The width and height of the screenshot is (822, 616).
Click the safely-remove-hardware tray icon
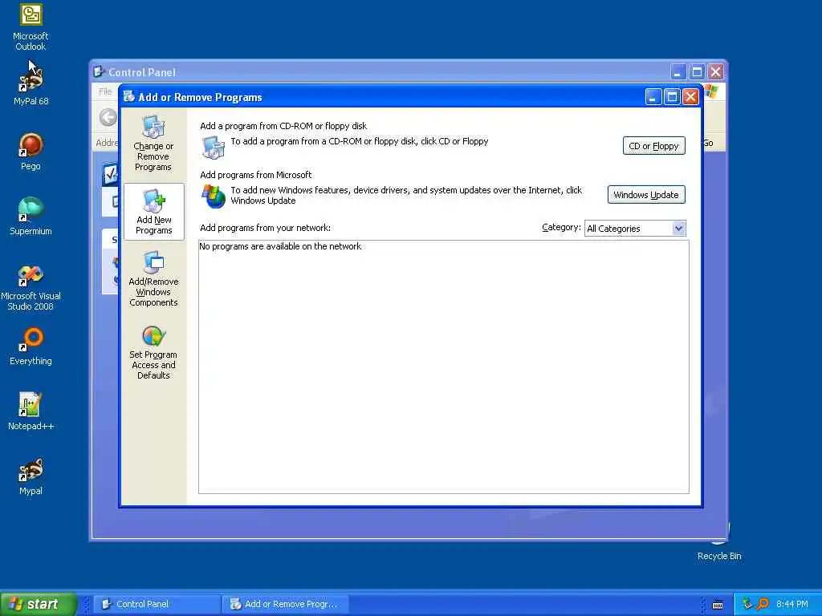click(747, 604)
